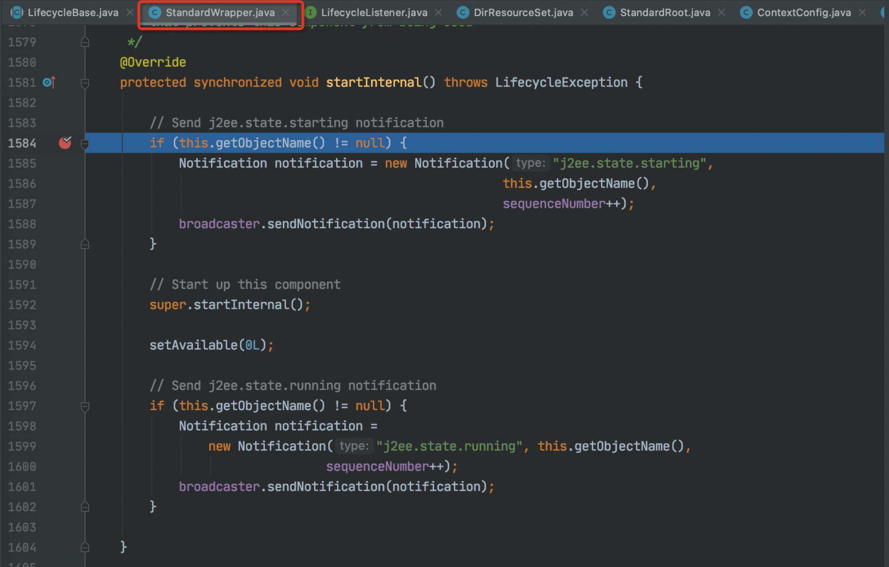This screenshot has height=567, width=889.
Task: Toggle the breakpoint on line 1584
Action: [x=65, y=142]
